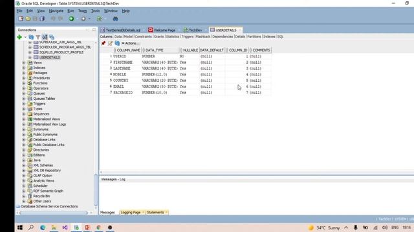Expand the Views tree node
Viewport: 414px width, 232px height.
point(24,63)
